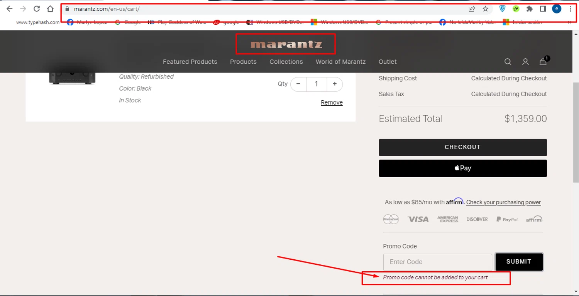Open the World of Marantz menu

click(x=340, y=62)
